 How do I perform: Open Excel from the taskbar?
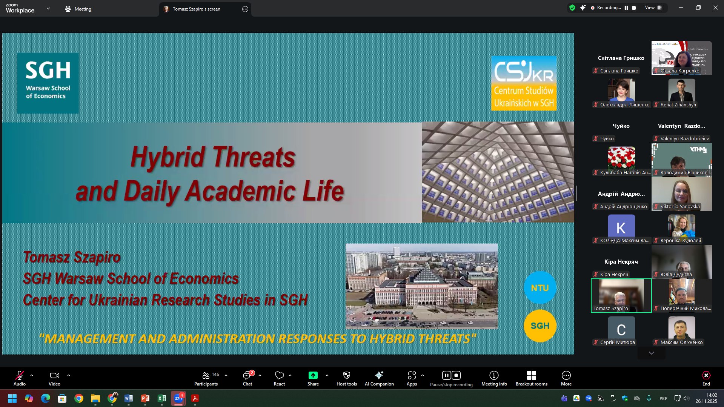coord(162,398)
